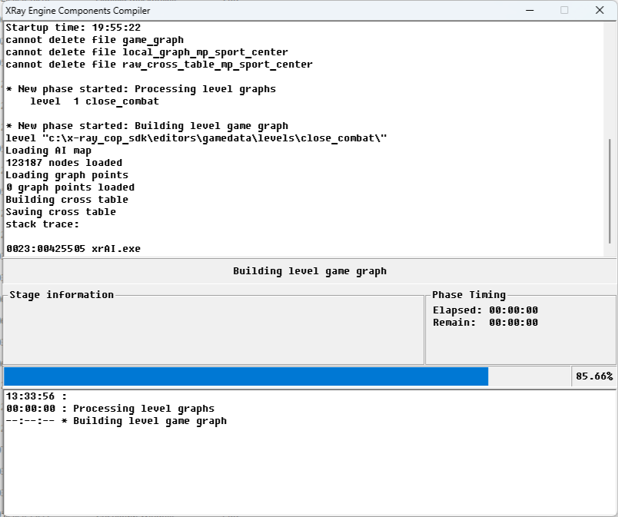Click the '0023:00425505 xrAI.exe' line
The image size is (618, 517).
73,249
